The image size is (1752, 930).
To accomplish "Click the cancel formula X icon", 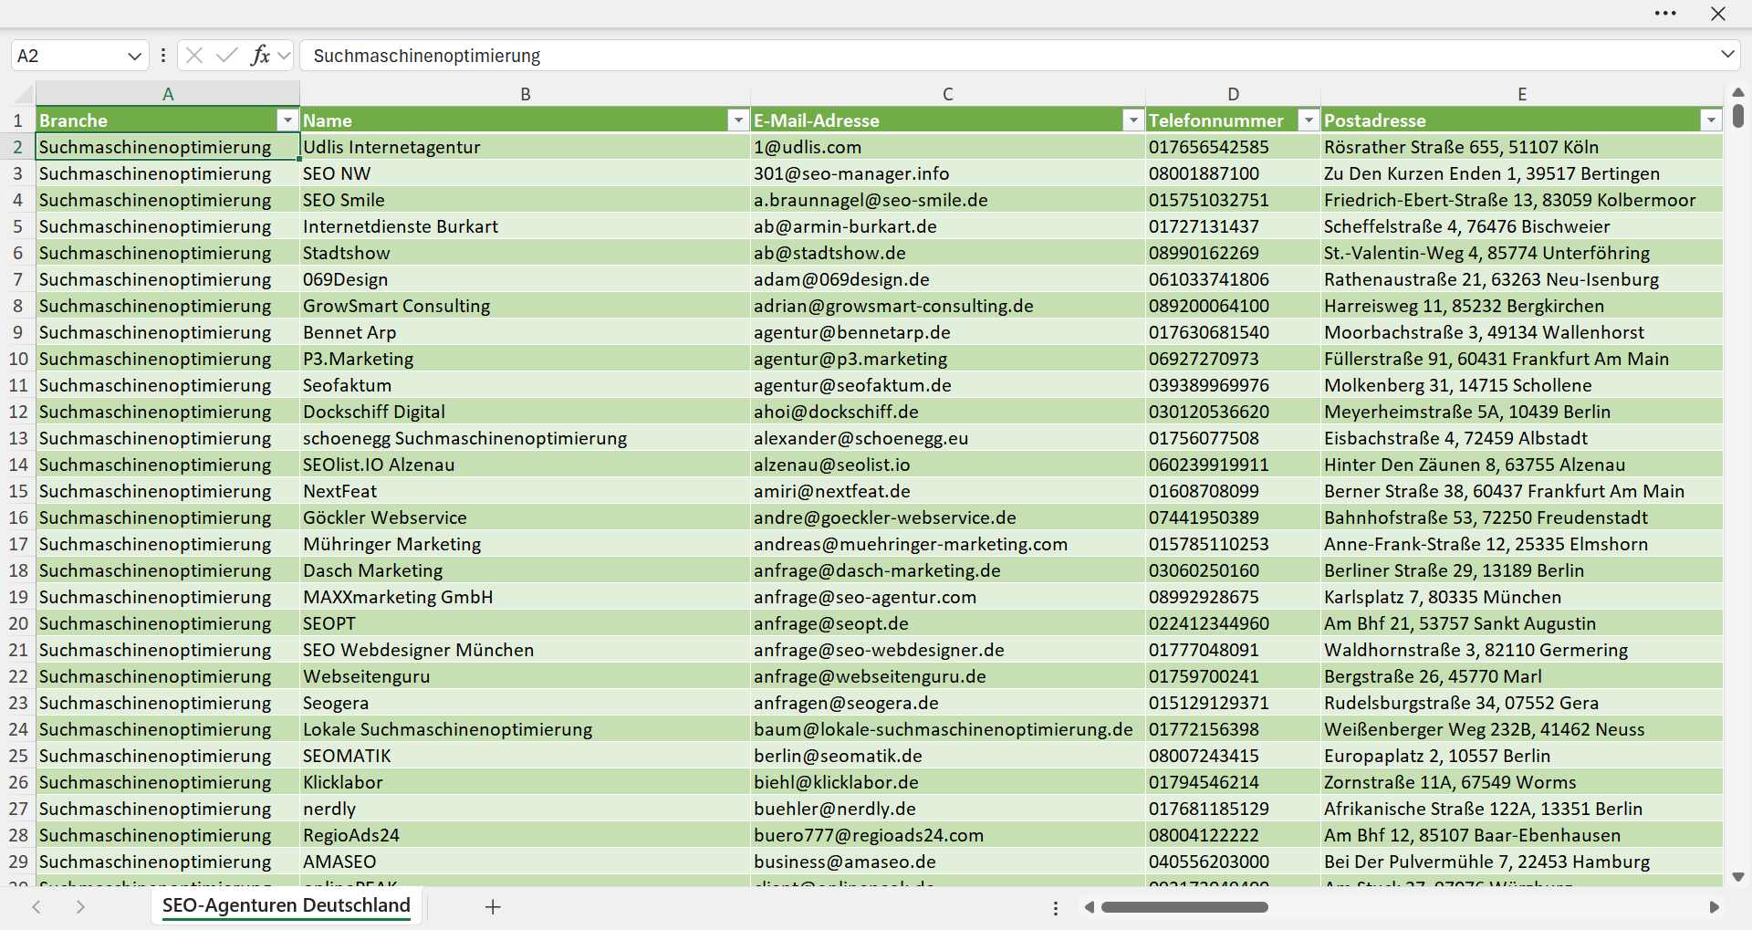I will tap(194, 56).
